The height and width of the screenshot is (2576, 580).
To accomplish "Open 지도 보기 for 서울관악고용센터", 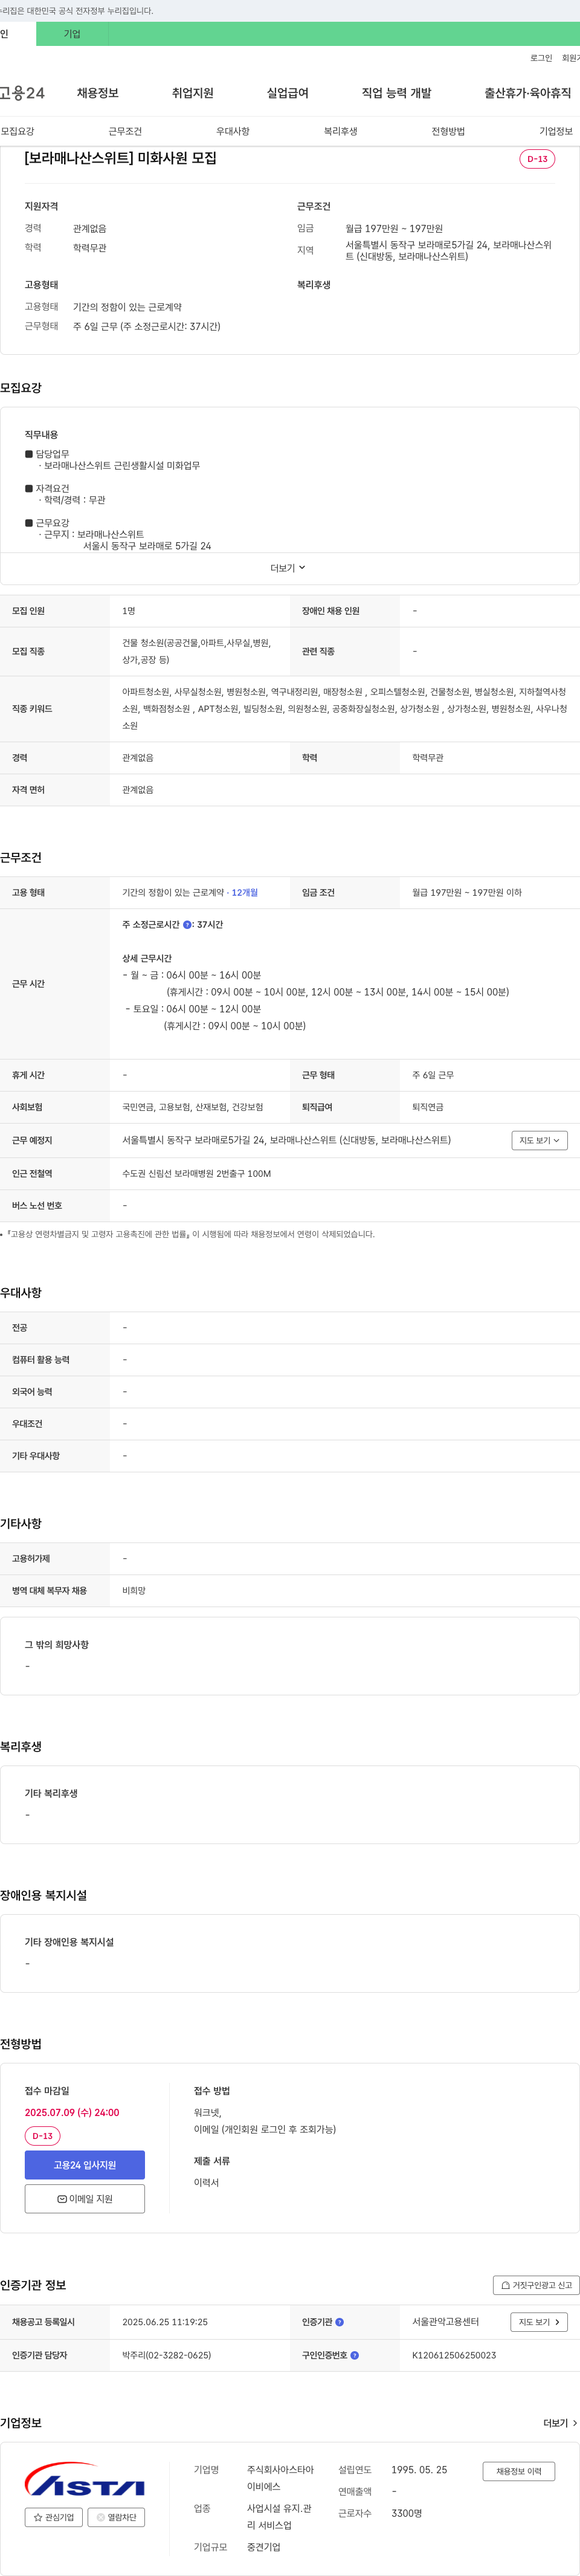I will pos(539,2322).
